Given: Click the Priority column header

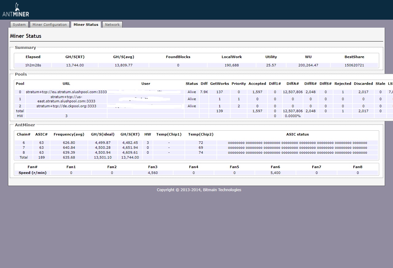Looking at the screenshot, I should pos(239,84).
